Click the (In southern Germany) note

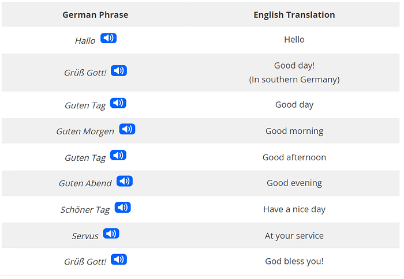(x=294, y=80)
